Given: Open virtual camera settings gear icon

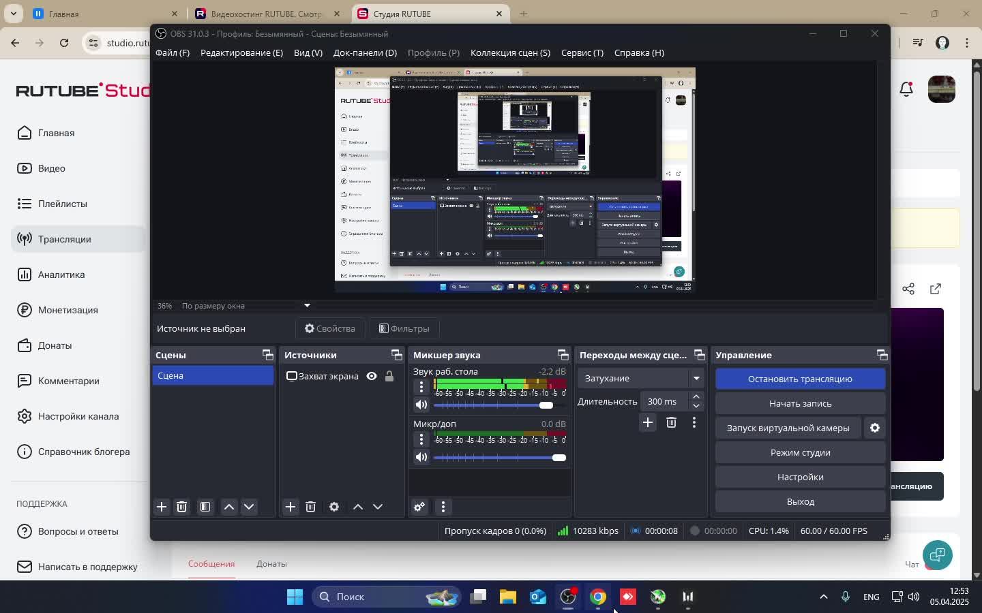Looking at the screenshot, I should [875, 428].
